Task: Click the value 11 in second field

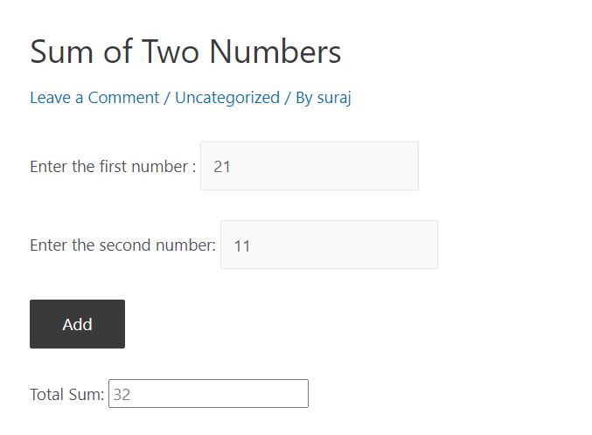Action: (242, 245)
